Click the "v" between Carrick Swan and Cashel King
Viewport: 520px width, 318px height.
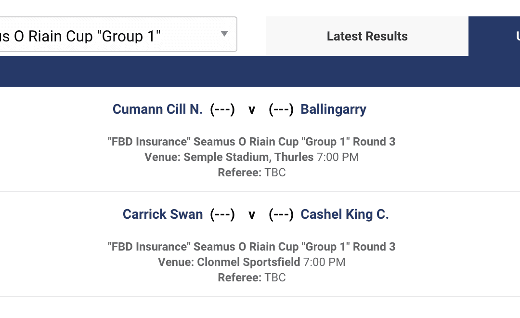251,215
